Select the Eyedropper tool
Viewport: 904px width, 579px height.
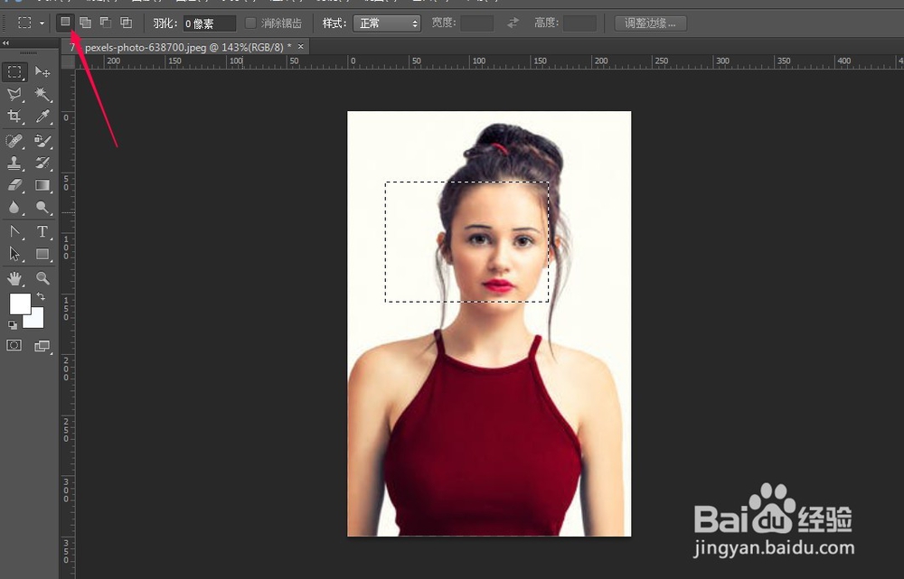(x=42, y=117)
